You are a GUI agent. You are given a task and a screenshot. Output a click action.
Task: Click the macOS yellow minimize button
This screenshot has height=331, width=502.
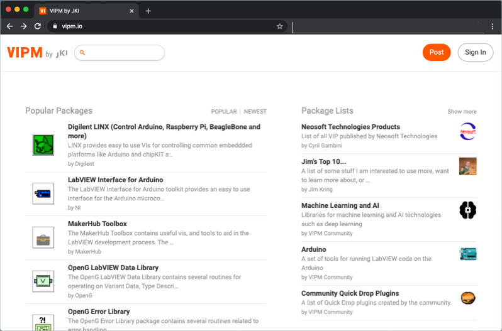pos(17,9)
